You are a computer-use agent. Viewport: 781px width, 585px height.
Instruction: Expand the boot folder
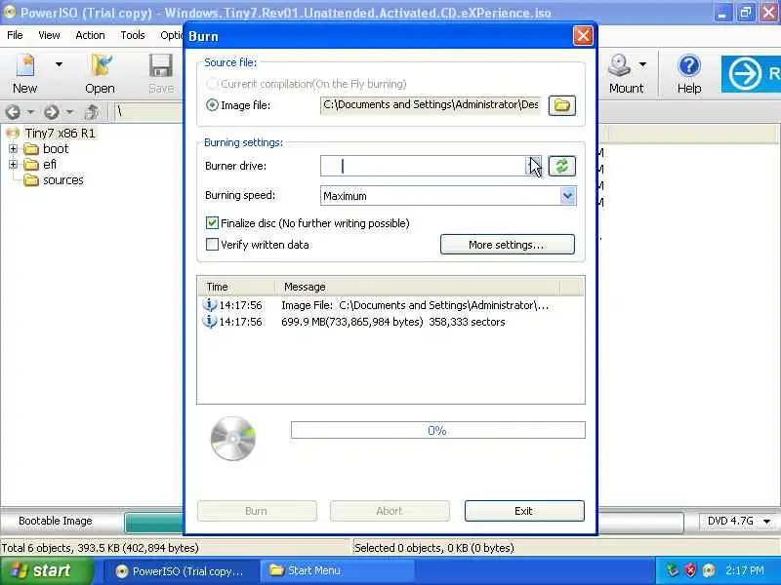coord(13,149)
